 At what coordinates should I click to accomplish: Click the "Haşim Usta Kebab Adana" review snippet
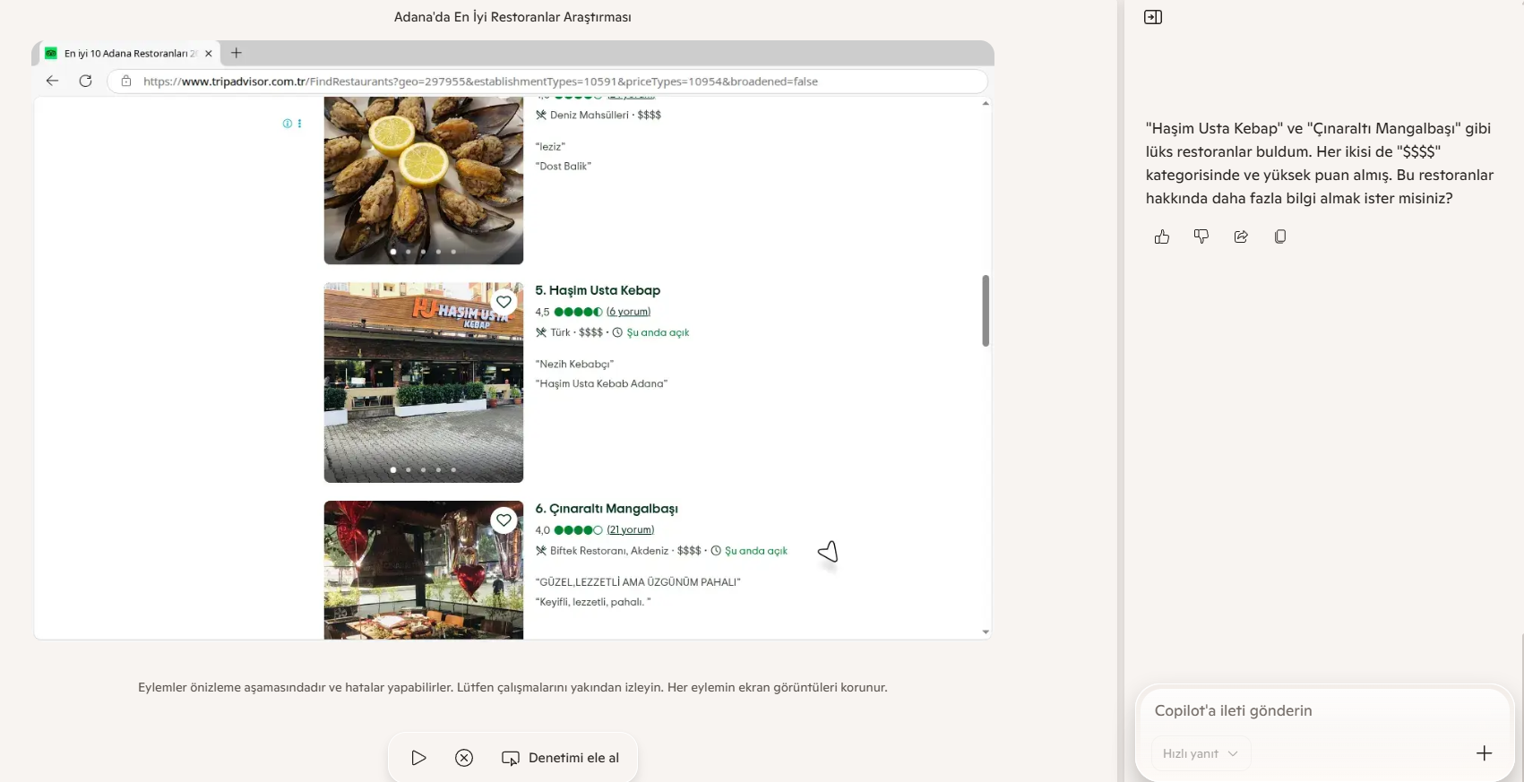(x=601, y=383)
